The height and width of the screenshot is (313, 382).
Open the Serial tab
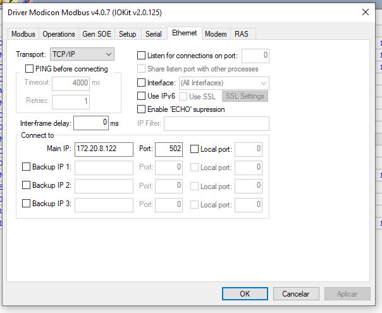click(x=154, y=34)
